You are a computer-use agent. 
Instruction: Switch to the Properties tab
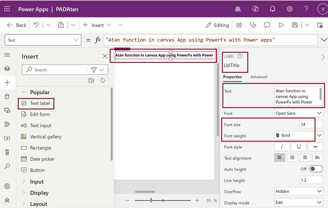pyautogui.click(x=232, y=77)
